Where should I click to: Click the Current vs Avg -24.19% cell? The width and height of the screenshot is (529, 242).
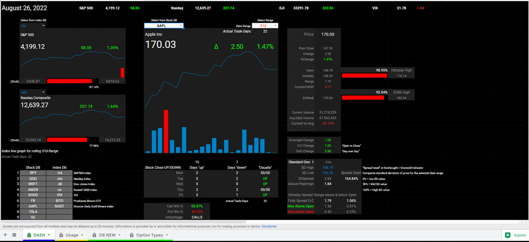tap(328, 123)
